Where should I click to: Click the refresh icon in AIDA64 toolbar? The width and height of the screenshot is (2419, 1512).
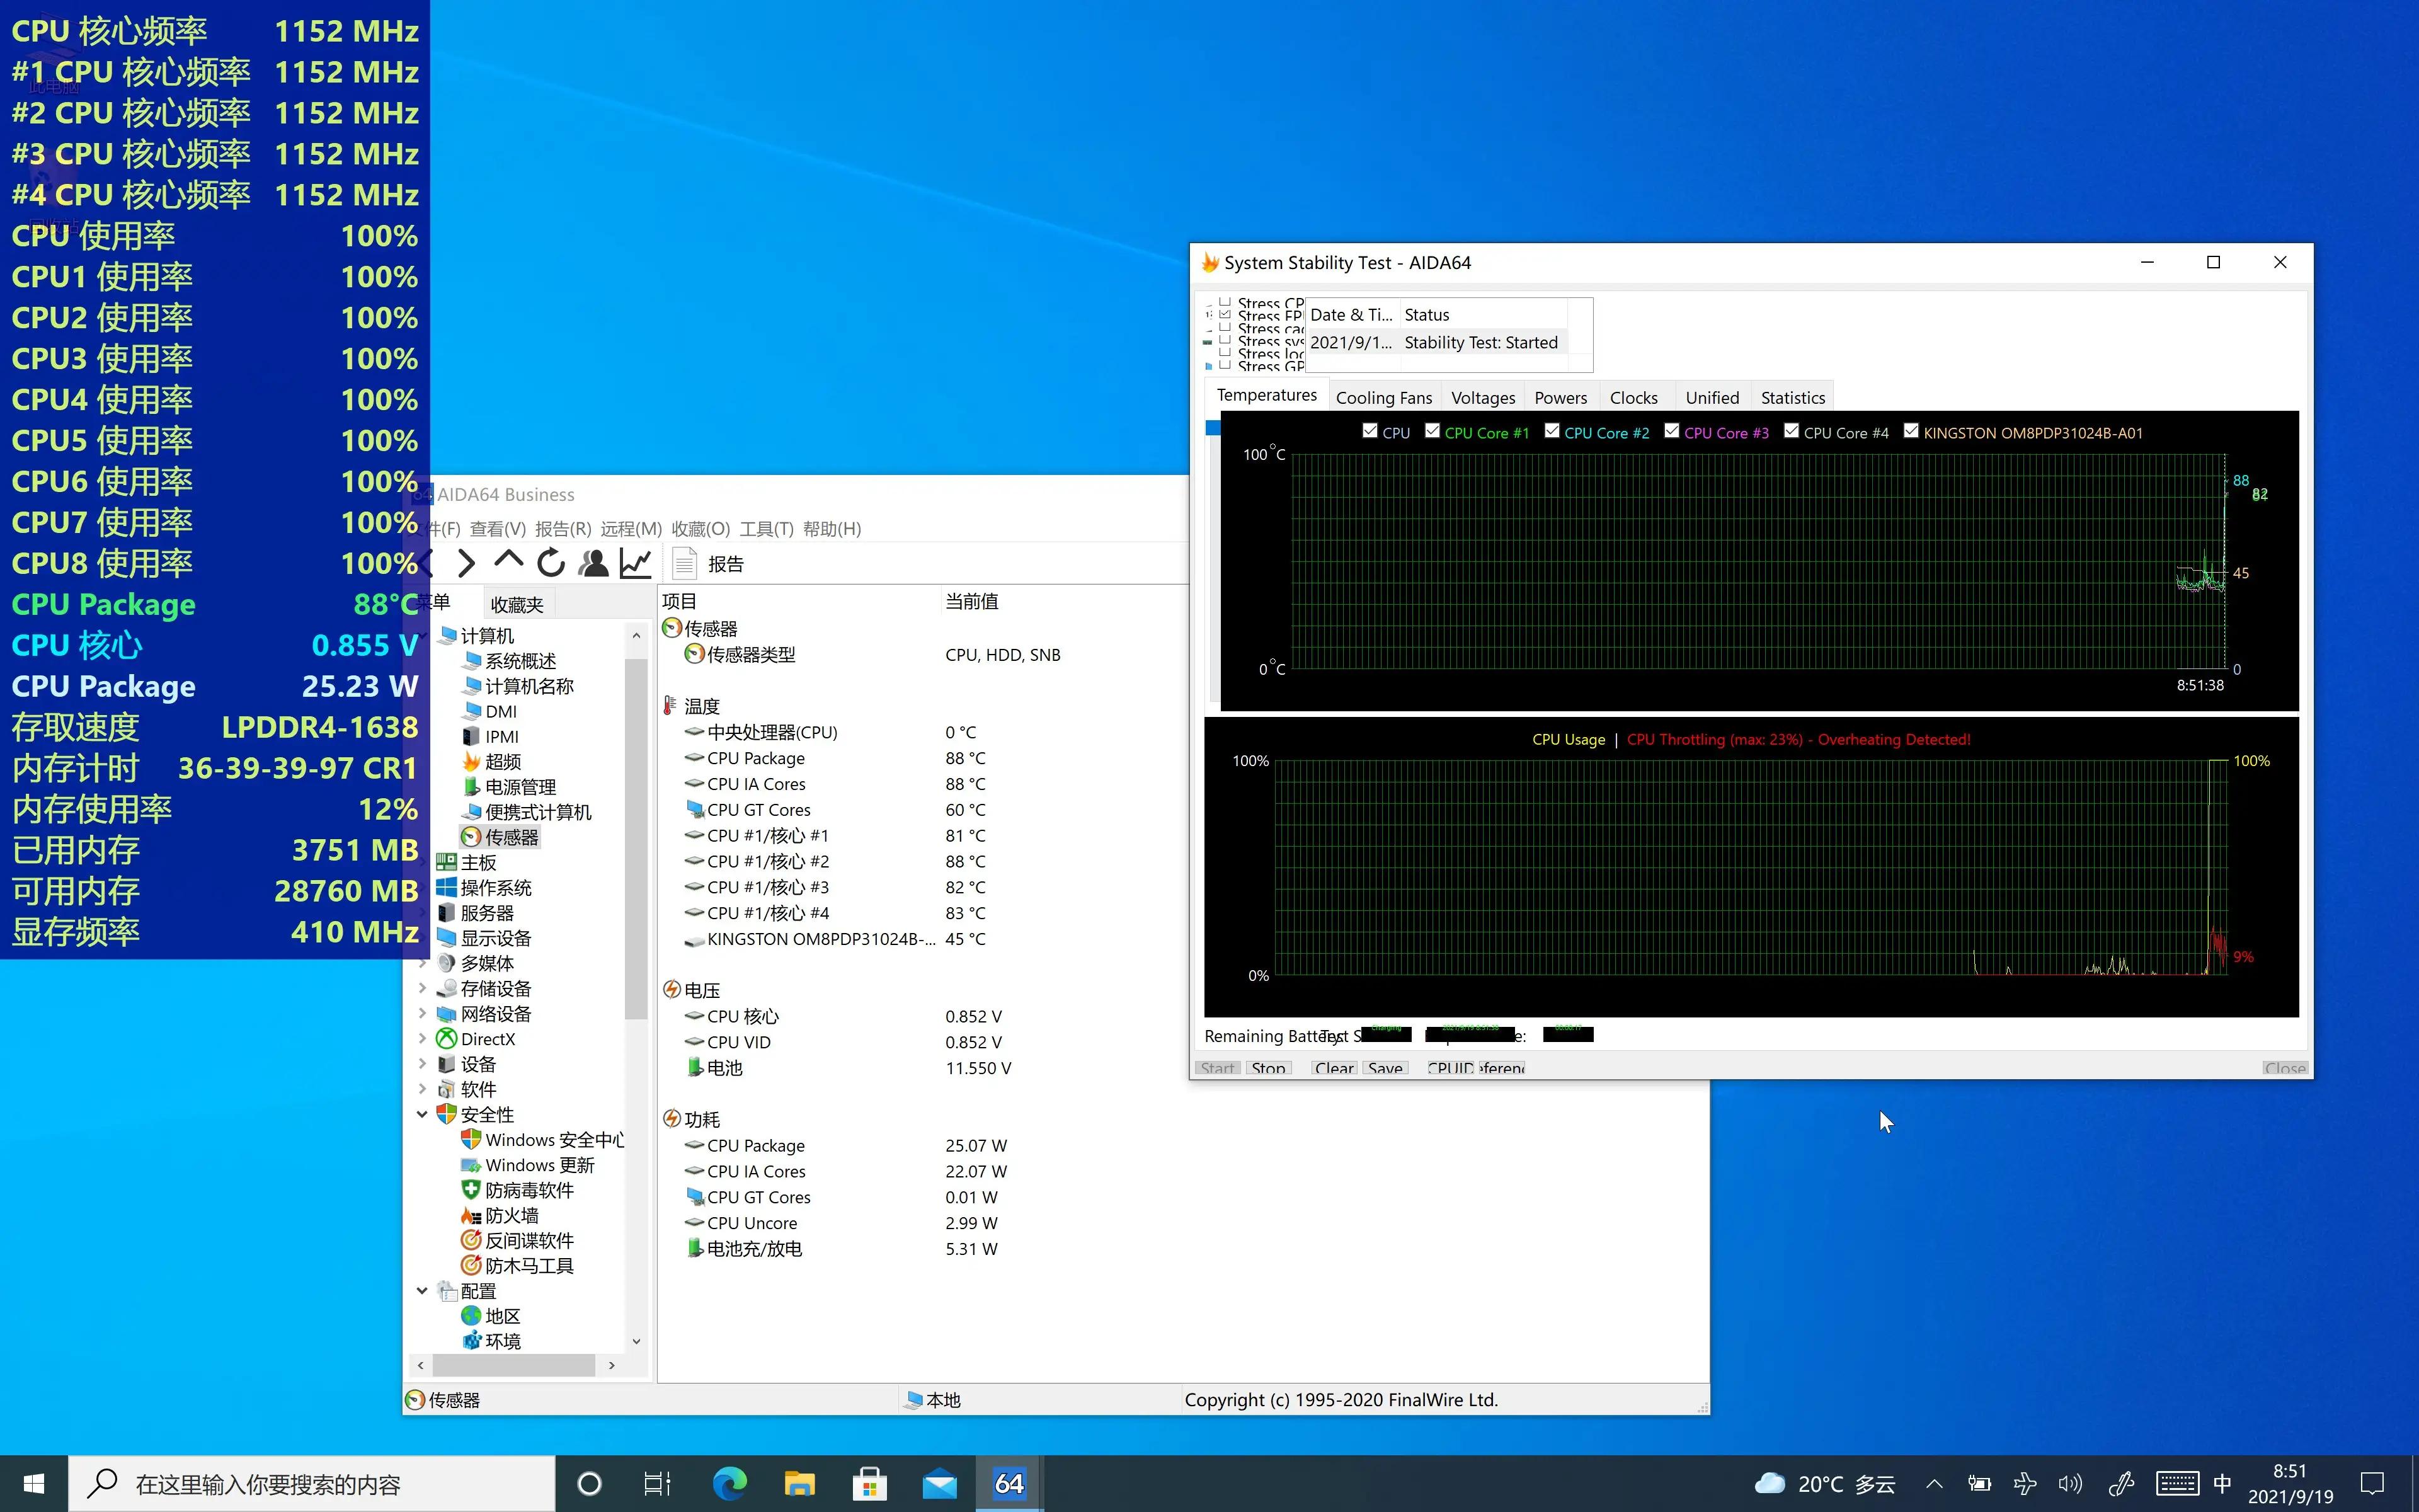551,564
